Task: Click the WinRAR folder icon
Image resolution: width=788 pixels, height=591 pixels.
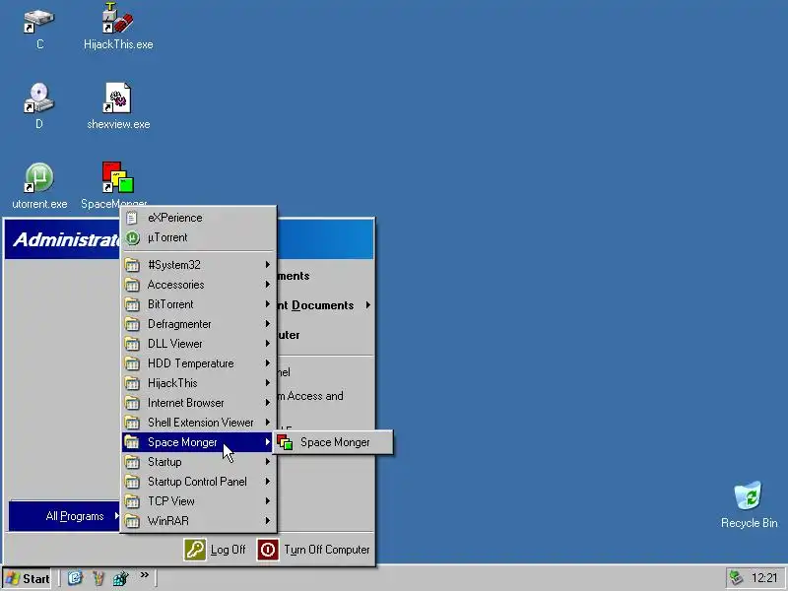Action: [132, 521]
